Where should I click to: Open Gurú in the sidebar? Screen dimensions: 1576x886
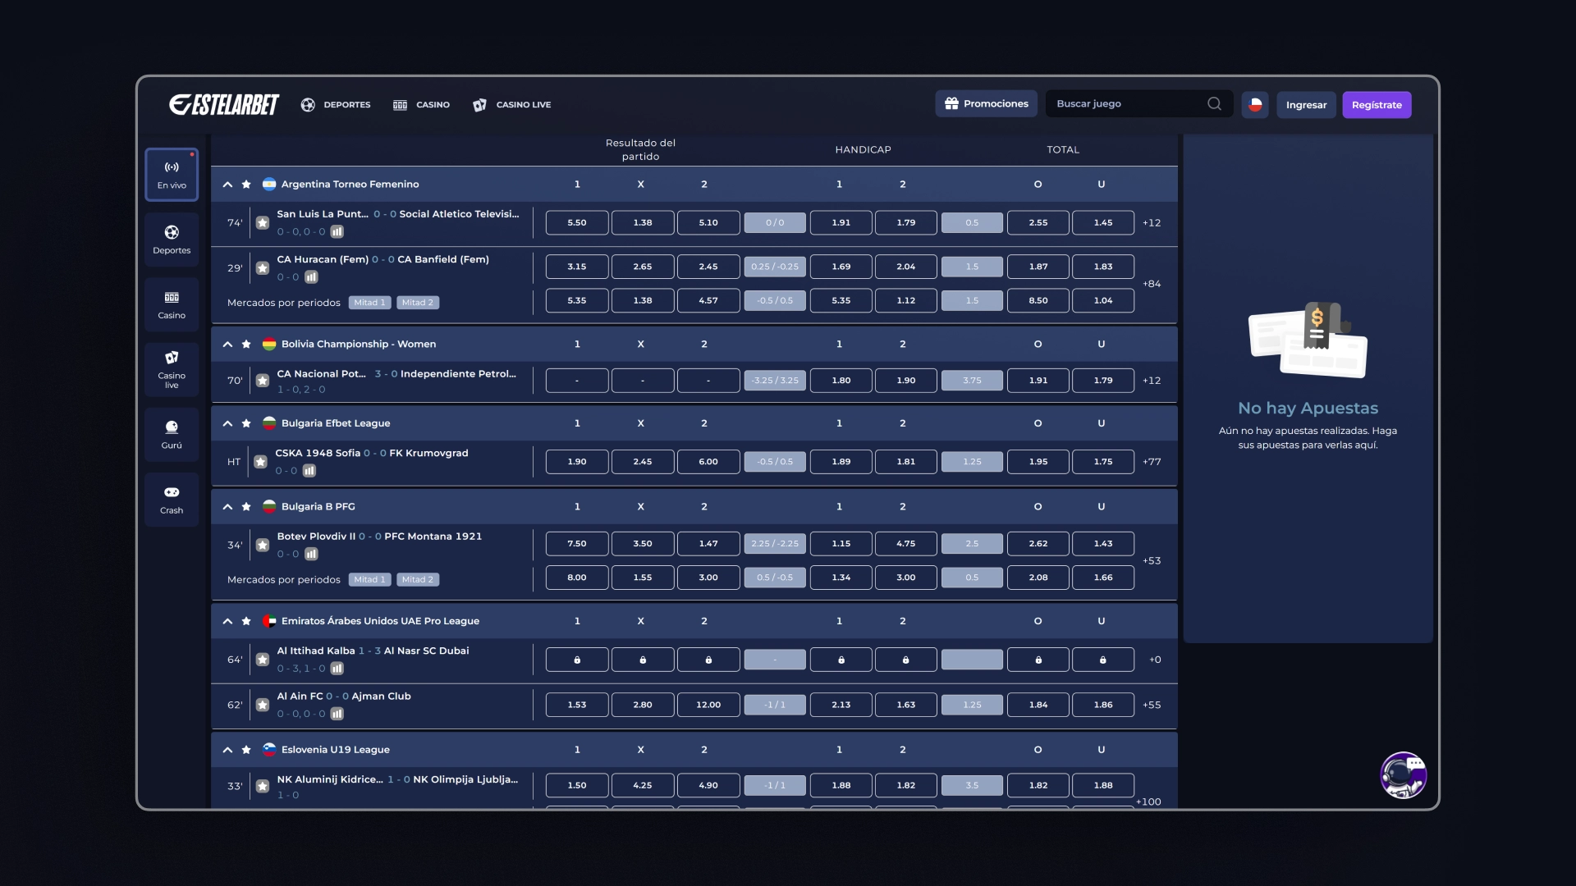(172, 435)
